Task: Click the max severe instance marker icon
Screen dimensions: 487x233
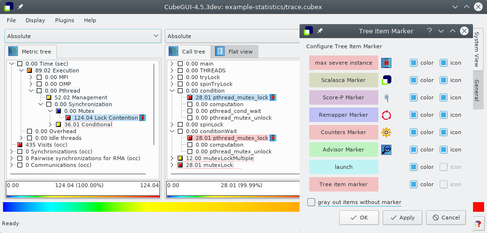Action: [386, 63]
